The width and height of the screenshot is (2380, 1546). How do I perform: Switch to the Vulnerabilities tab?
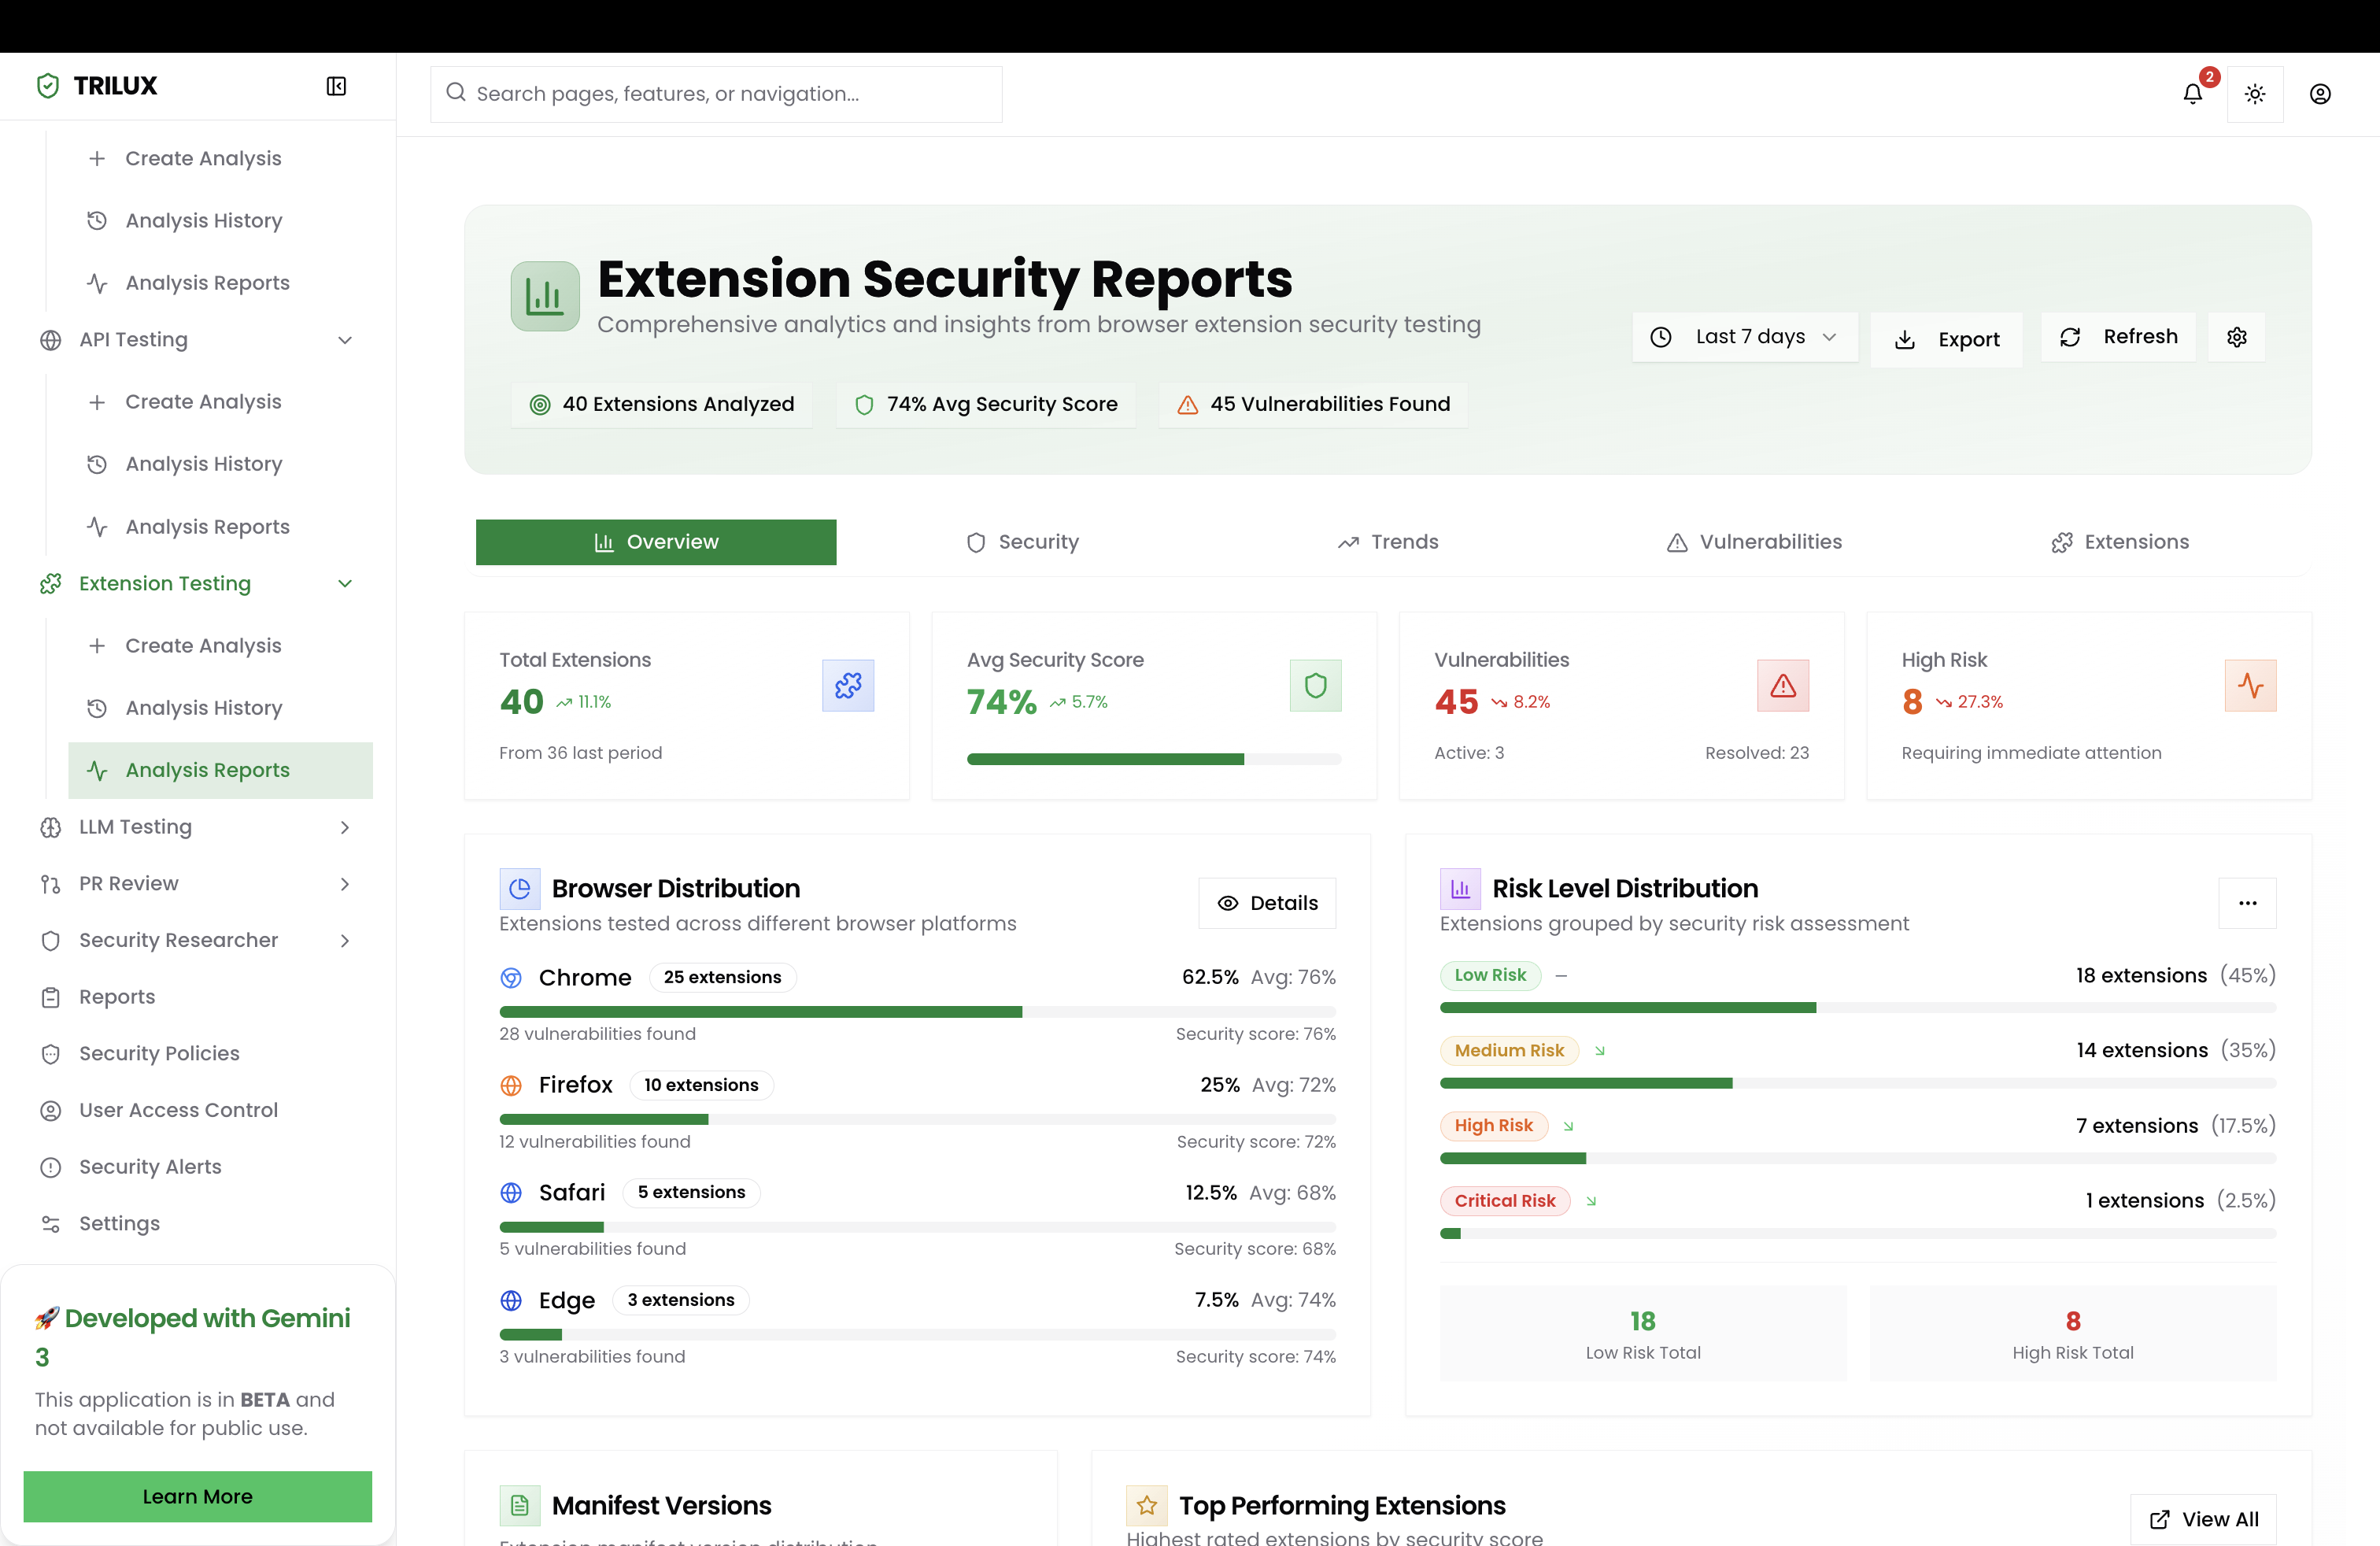click(x=1754, y=542)
